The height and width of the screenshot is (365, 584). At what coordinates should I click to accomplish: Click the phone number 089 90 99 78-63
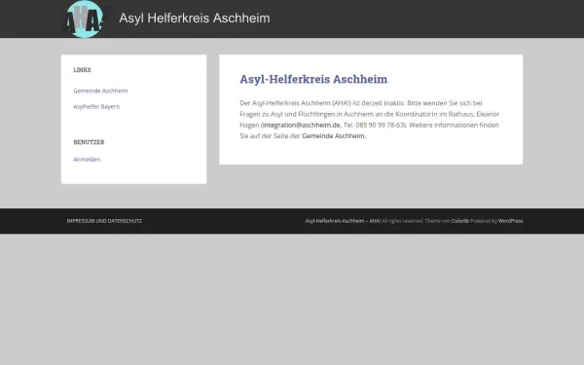pyautogui.click(x=380, y=126)
